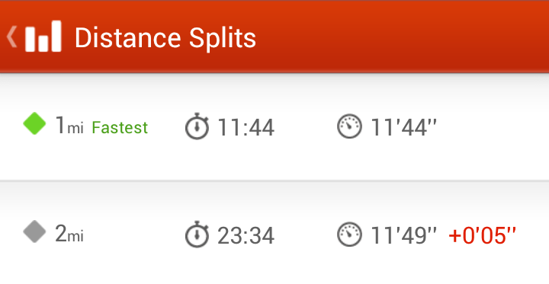Tap the back chevron arrow in header
Image resolution: width=549 pixels, height=284 pixels.
[11, 37]
